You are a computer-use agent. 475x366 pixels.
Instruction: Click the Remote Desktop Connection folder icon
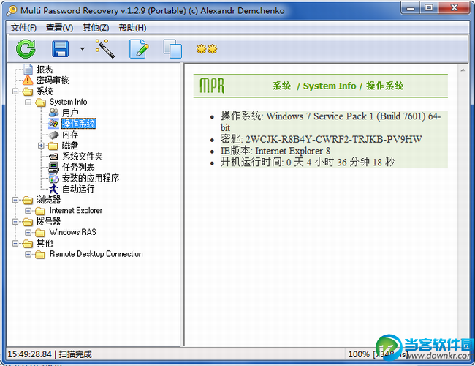(40, 255)
